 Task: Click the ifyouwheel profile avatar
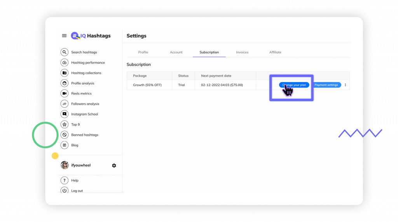coord(65,165)
